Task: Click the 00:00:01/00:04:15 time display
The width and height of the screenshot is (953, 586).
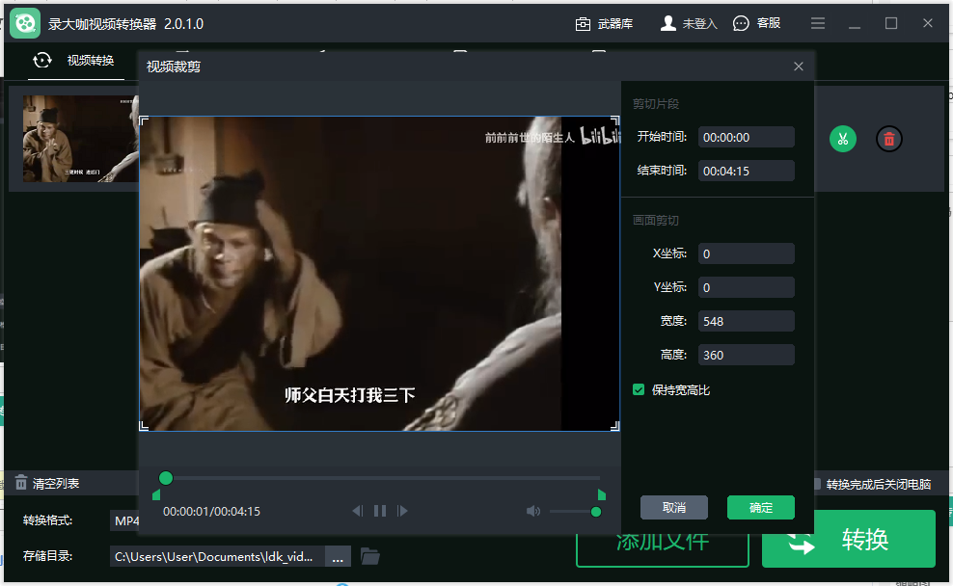Action: 211,512
